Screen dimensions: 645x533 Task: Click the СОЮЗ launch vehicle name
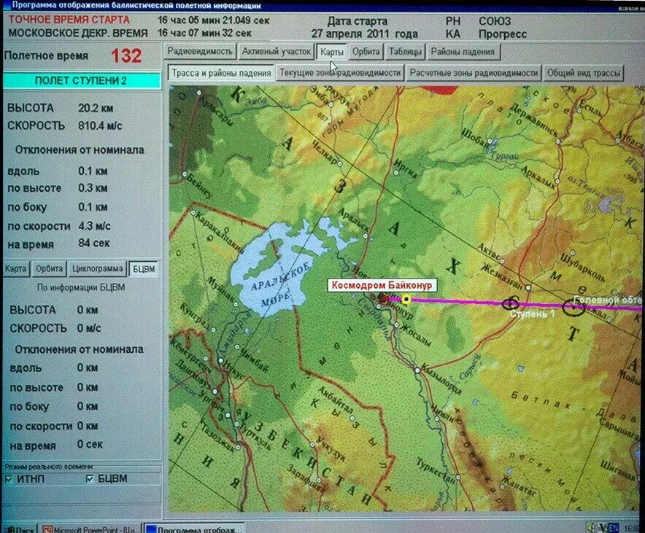pos(495,21)
